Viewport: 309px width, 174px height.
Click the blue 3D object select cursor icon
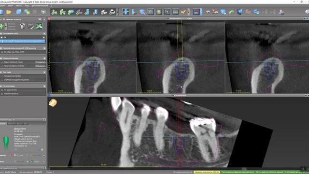142,12
